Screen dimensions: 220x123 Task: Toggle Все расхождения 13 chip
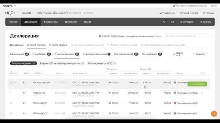(23, 64)
